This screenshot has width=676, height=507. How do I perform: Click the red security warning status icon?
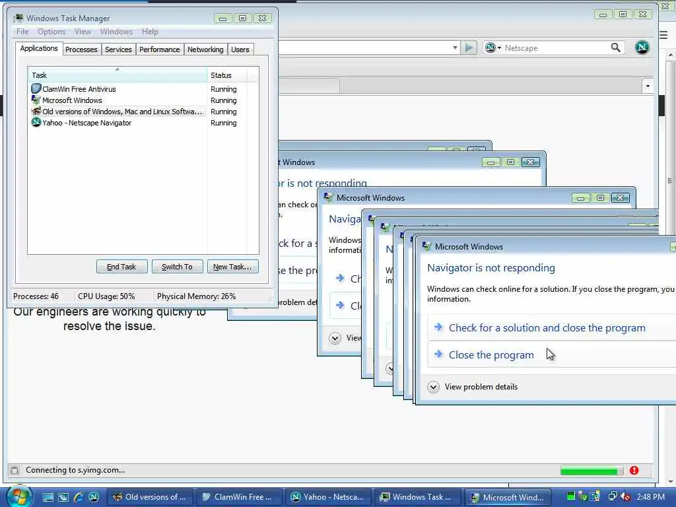[x=634, y=470]
